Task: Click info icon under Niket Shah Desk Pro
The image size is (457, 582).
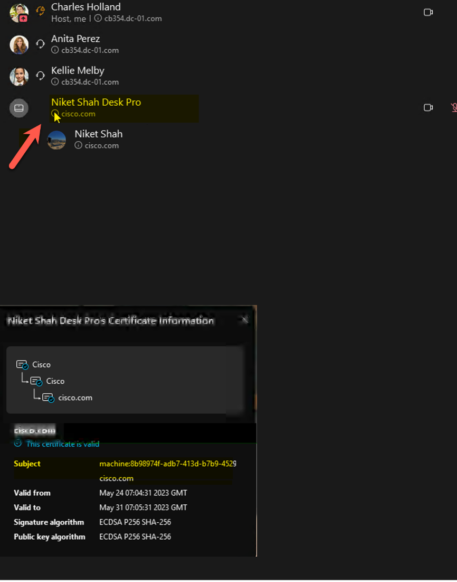Action: (x=55, y=114)
